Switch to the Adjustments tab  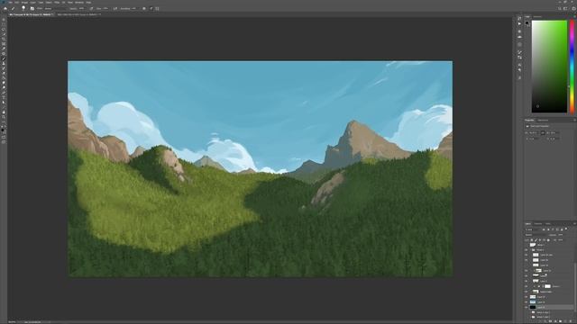coord(543,120)
